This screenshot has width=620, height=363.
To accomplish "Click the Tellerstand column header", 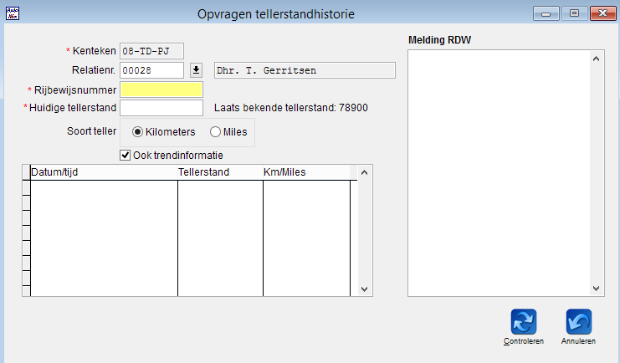I will [x=220, y=172].
